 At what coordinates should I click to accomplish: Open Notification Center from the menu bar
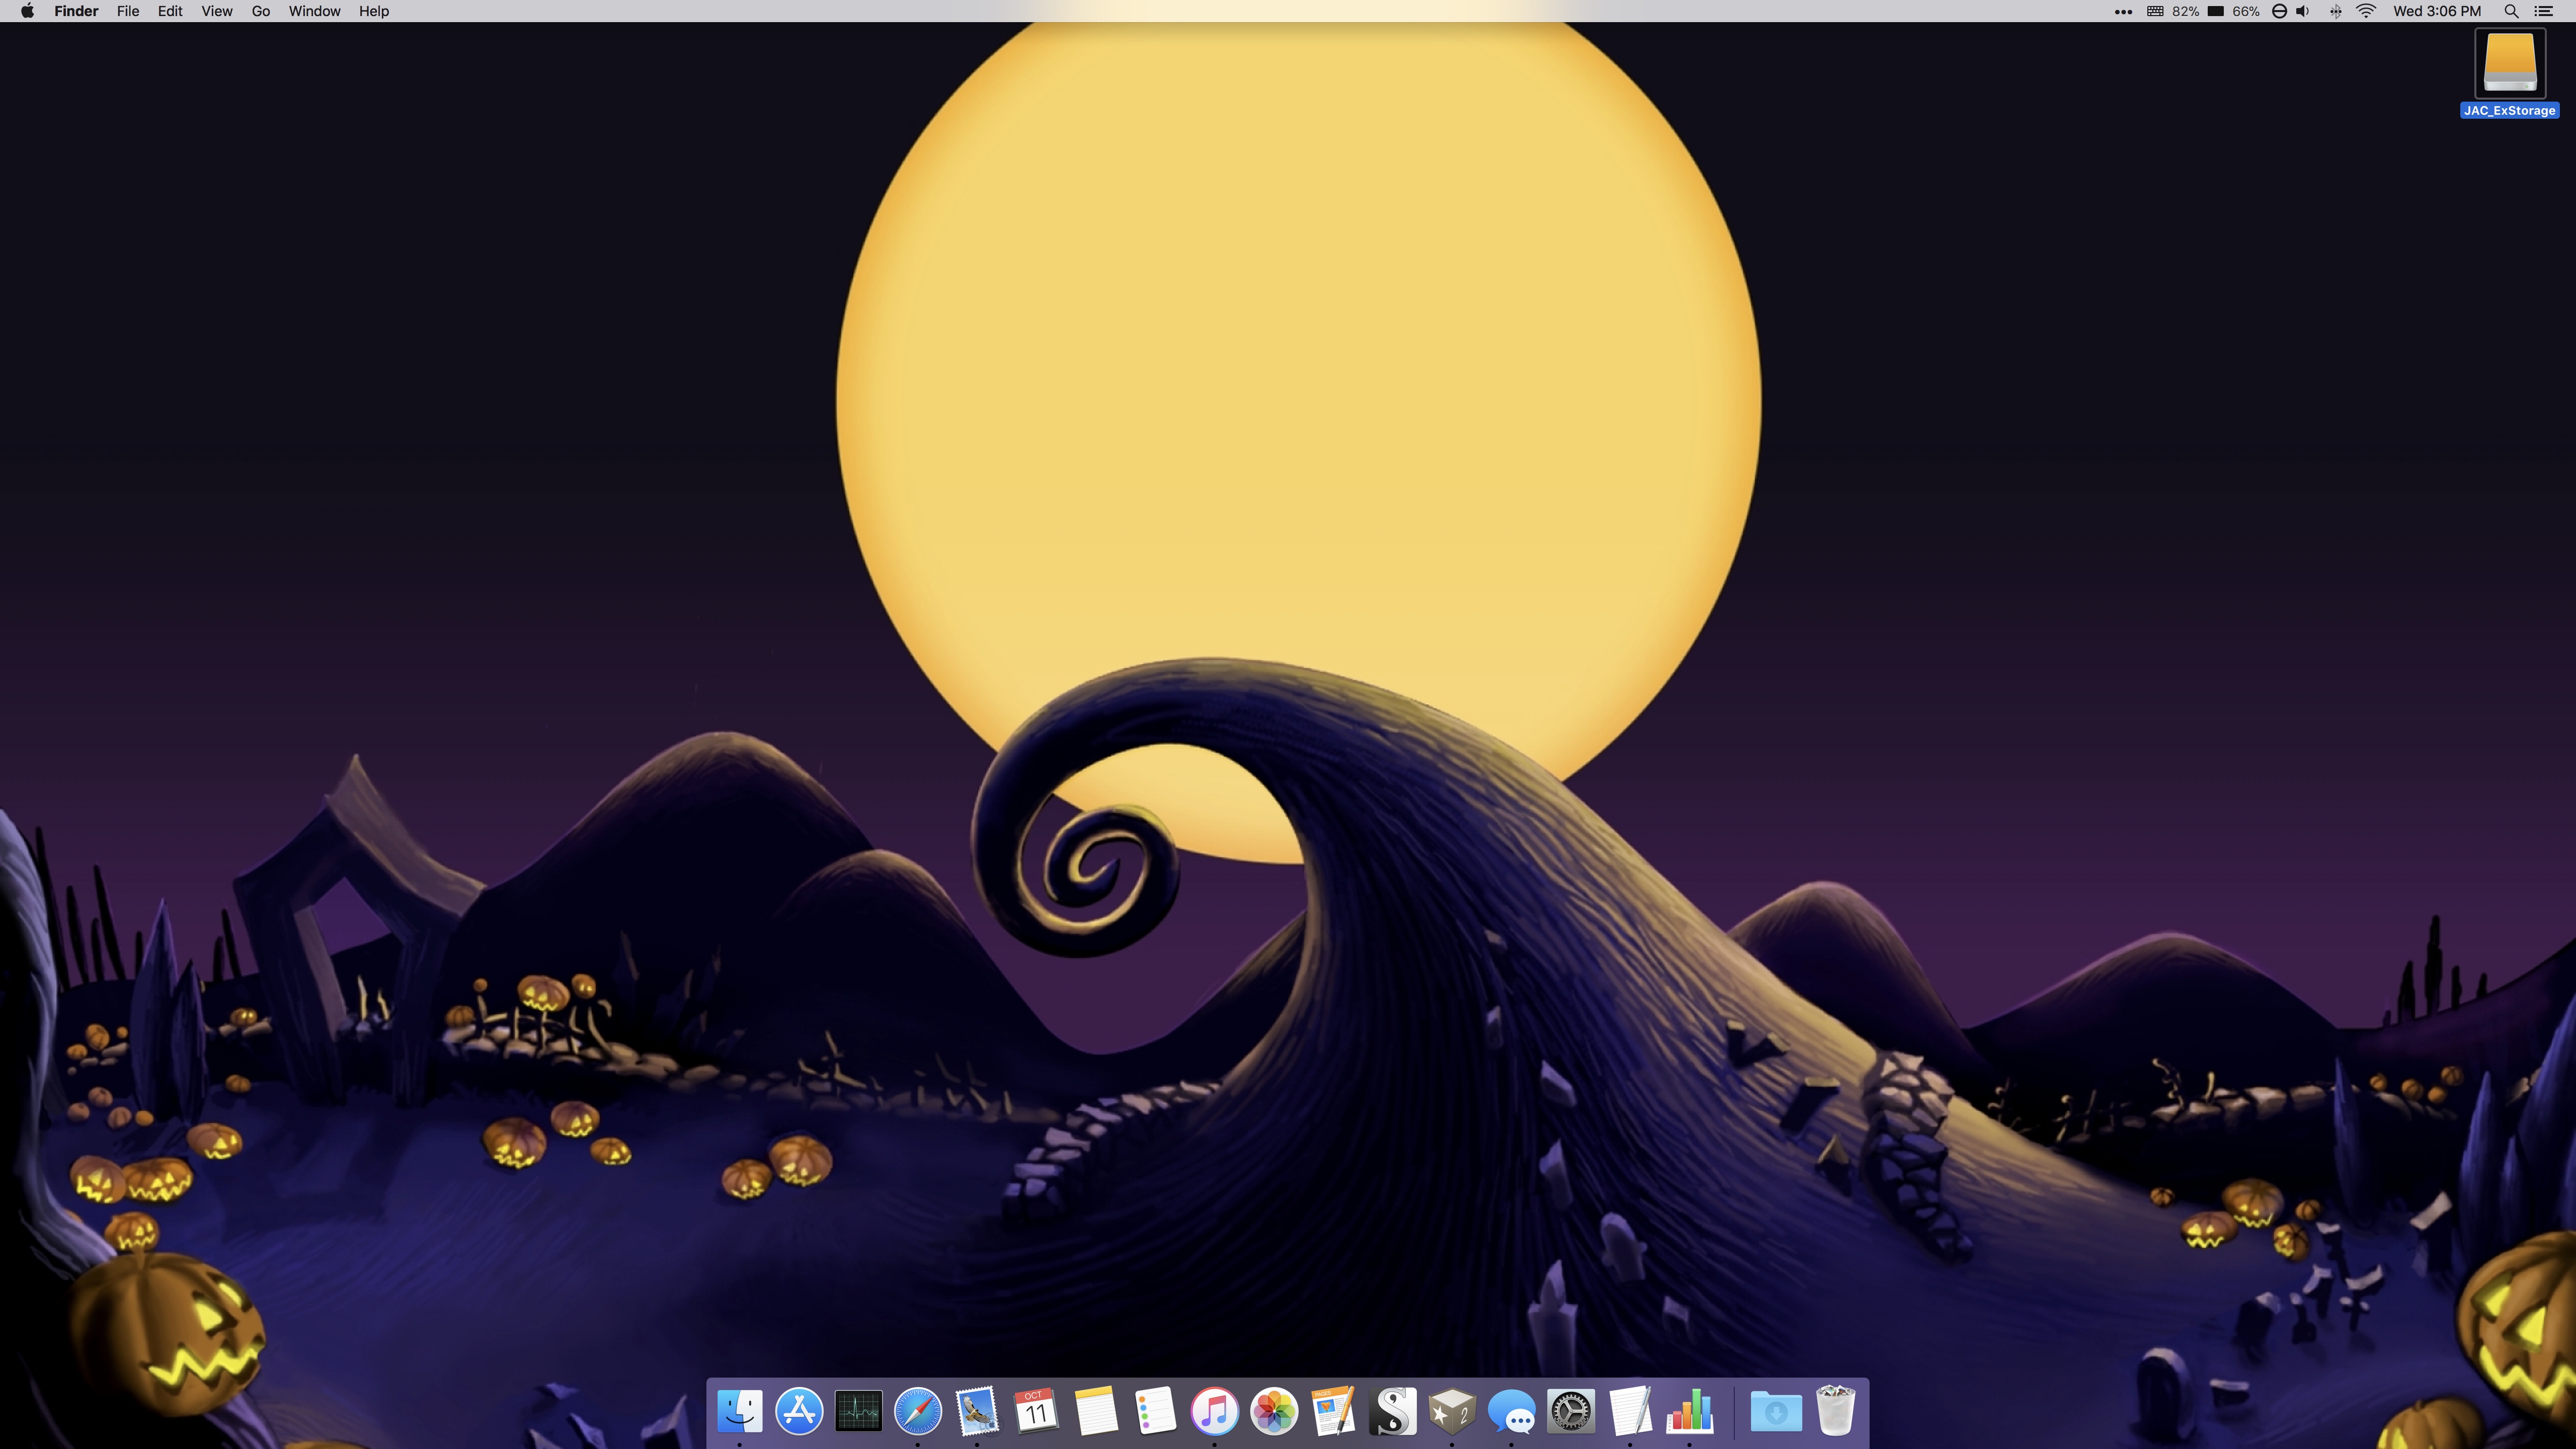tap(2544, 11)
